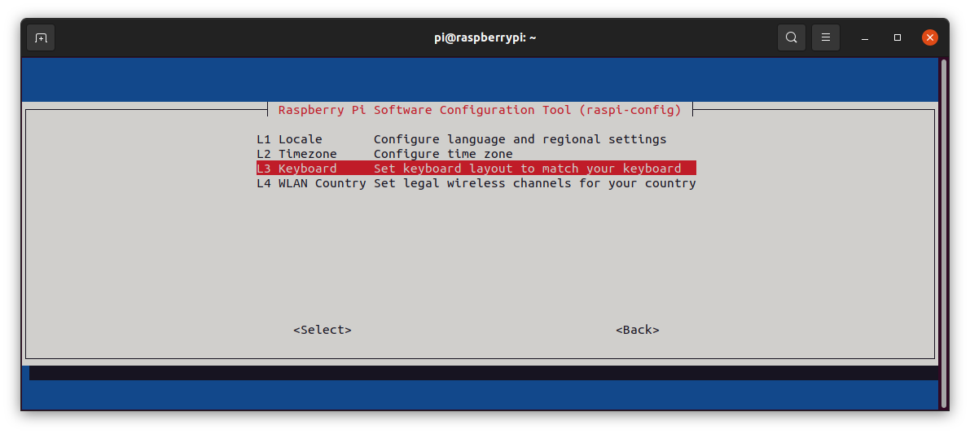Open the terminal hamburger menu
This screenshot has width=970, height=434.
(x=825, y=37)
